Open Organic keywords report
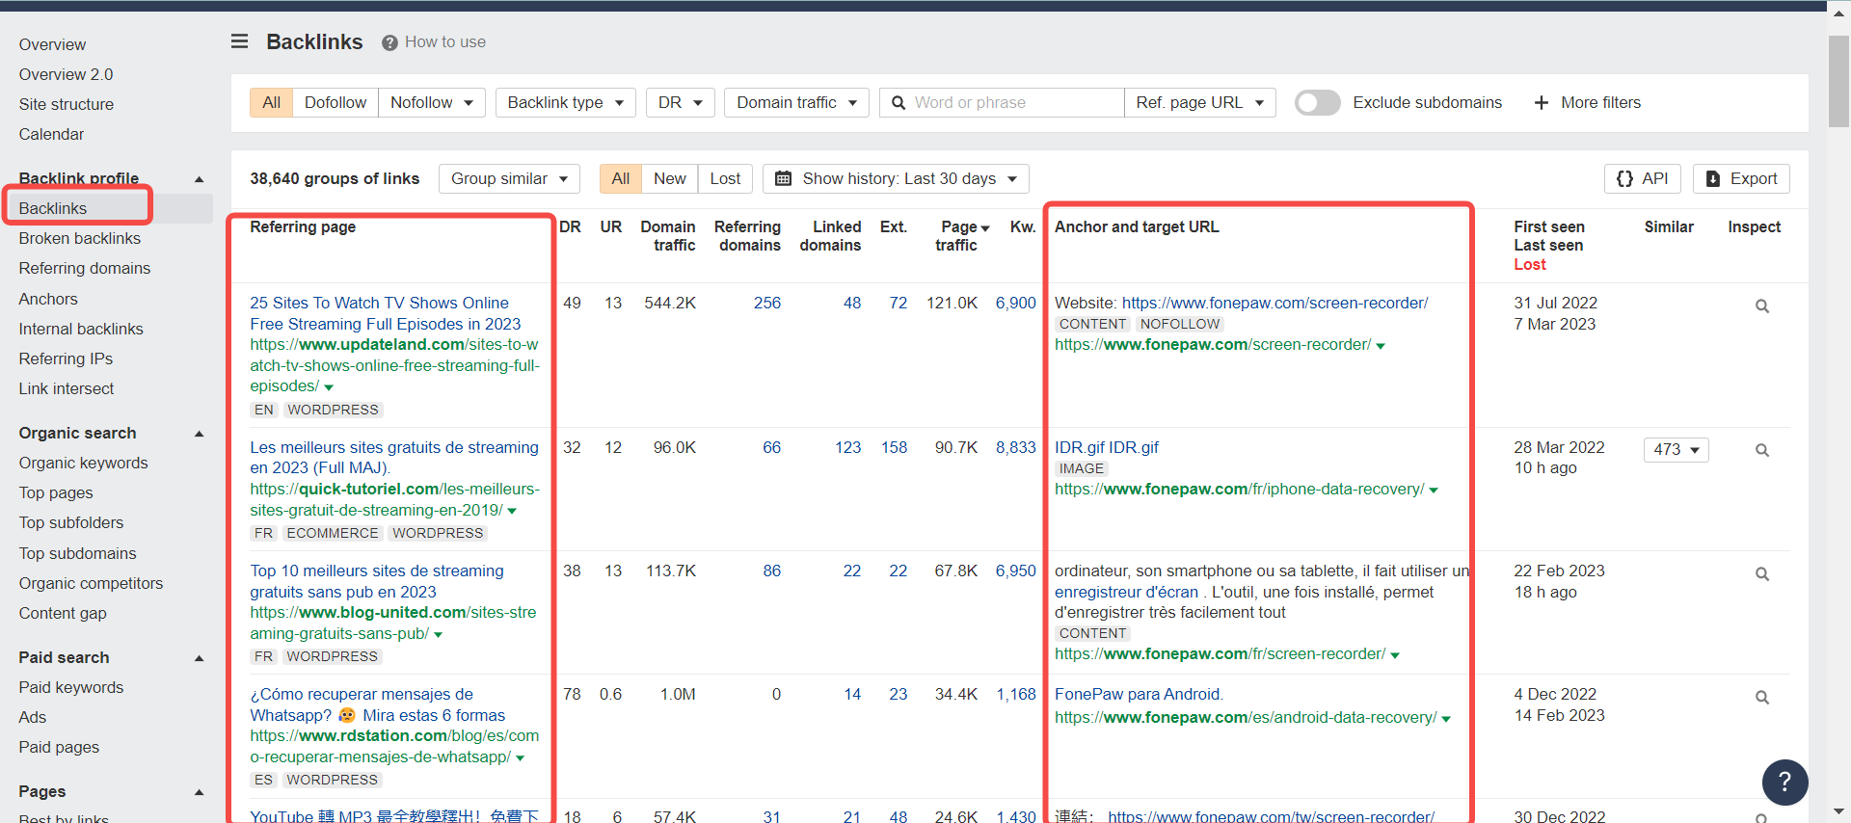Image resolution: width=1851 pixels, height=823 pixels. coord(83,463)
